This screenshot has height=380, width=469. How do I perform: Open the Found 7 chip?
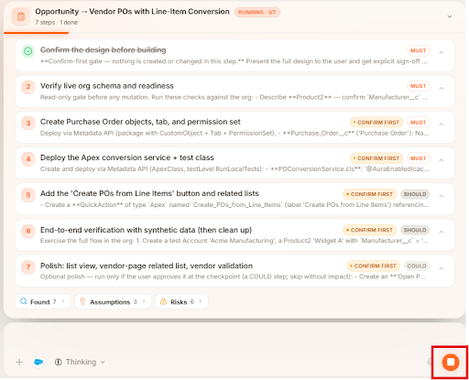(x=42, y=301)
